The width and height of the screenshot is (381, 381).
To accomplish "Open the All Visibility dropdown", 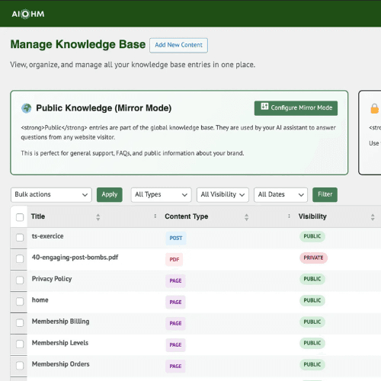I will pyautogui.click(x=223, y=195).
